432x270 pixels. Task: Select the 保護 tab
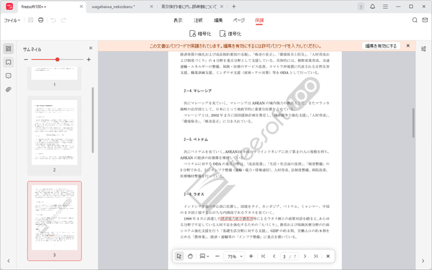pos(259,20)
